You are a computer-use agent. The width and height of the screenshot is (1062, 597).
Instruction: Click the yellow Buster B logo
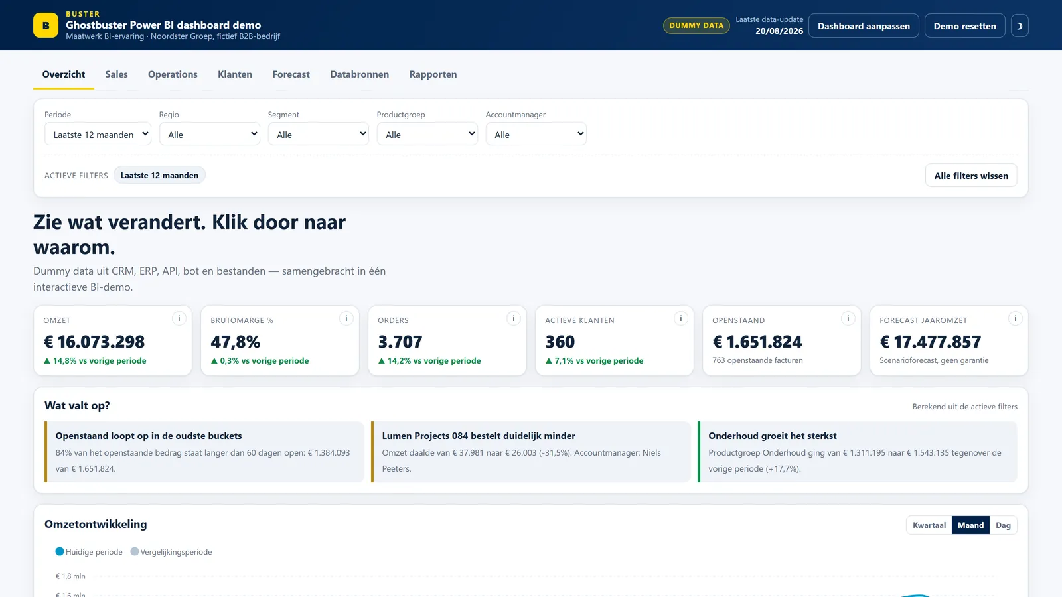pyautogui.click(x=46, y=26)
